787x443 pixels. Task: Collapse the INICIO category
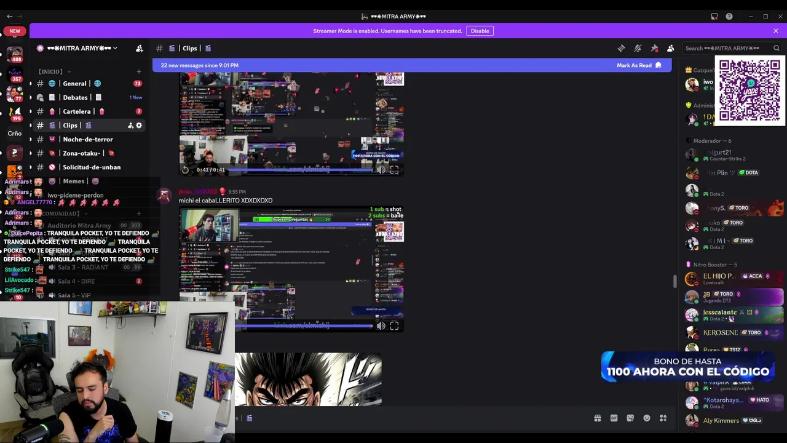pos(54,71)
